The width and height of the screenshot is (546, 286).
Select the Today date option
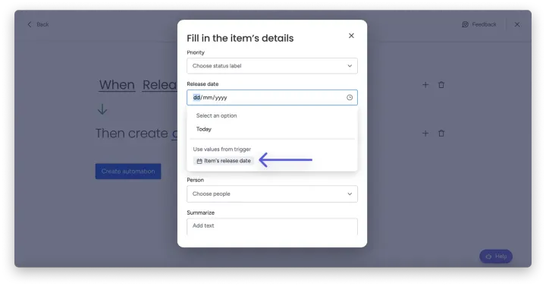click(x=204, y=129)
